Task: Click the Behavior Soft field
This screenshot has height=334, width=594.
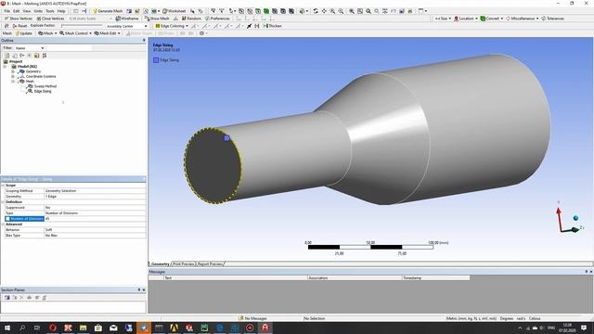Action: coord(95,229)
